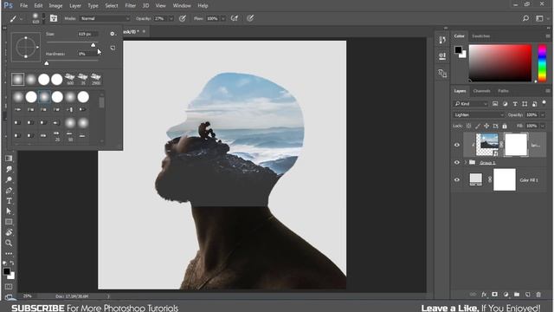This screenshot has height=312, width=554.
Task: Select the Gradient tool in the toolbar
Action: click(x=9, y=159)
